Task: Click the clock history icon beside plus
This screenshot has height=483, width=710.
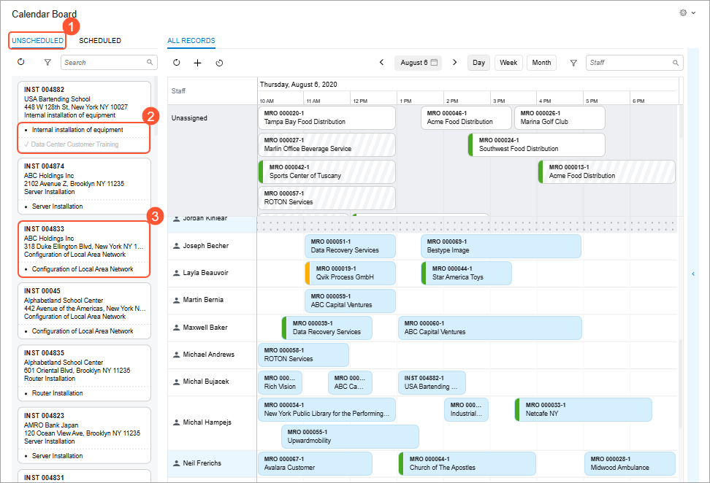Action: [219, 63]
